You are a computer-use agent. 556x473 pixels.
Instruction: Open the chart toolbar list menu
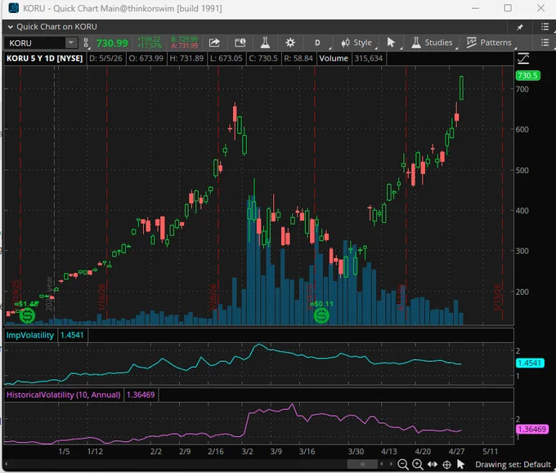545,42
